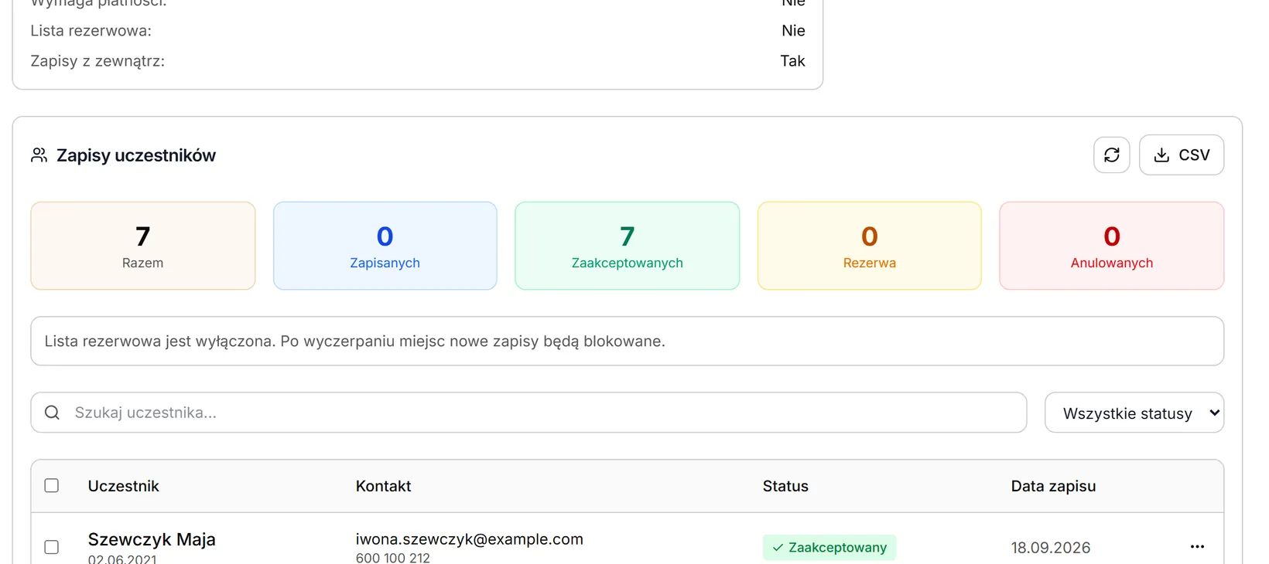
Task: Click the Zapisy z zewnątrz label
Action: 97,61
